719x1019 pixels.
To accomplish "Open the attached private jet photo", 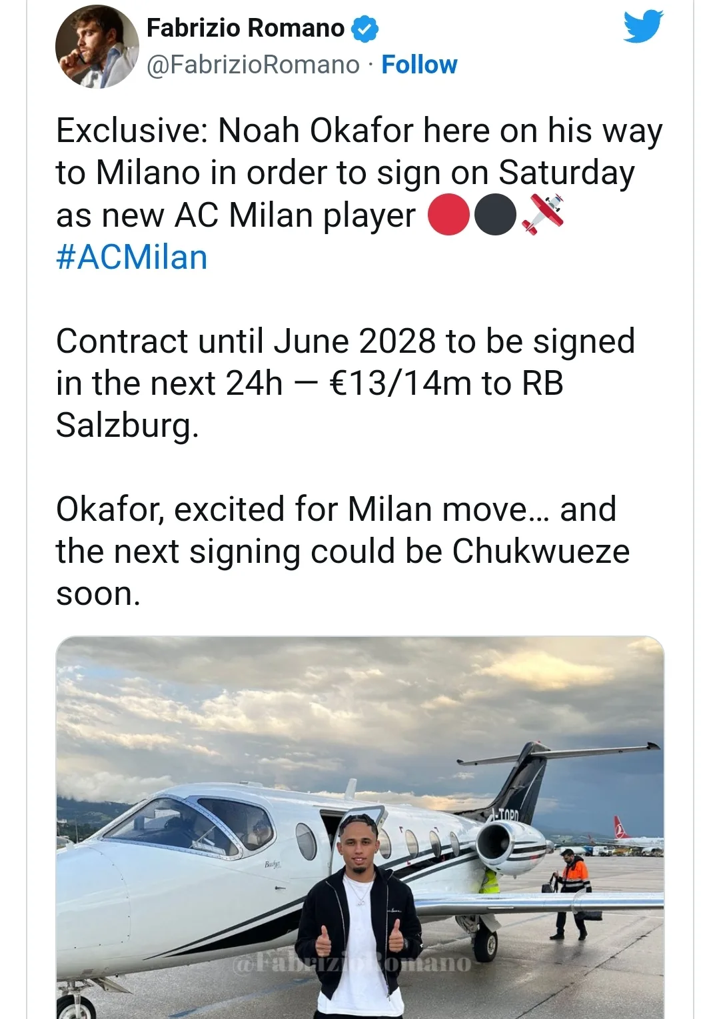I will (x=360, y=827).
